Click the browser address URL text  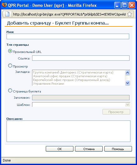click(x=69, y=14)
